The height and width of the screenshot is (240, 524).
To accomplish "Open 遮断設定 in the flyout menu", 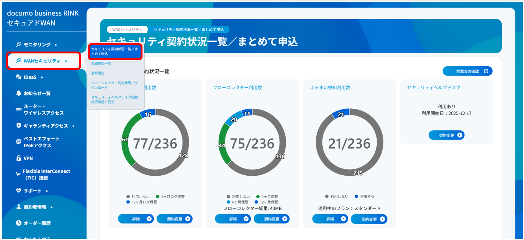I will point(98,73).
